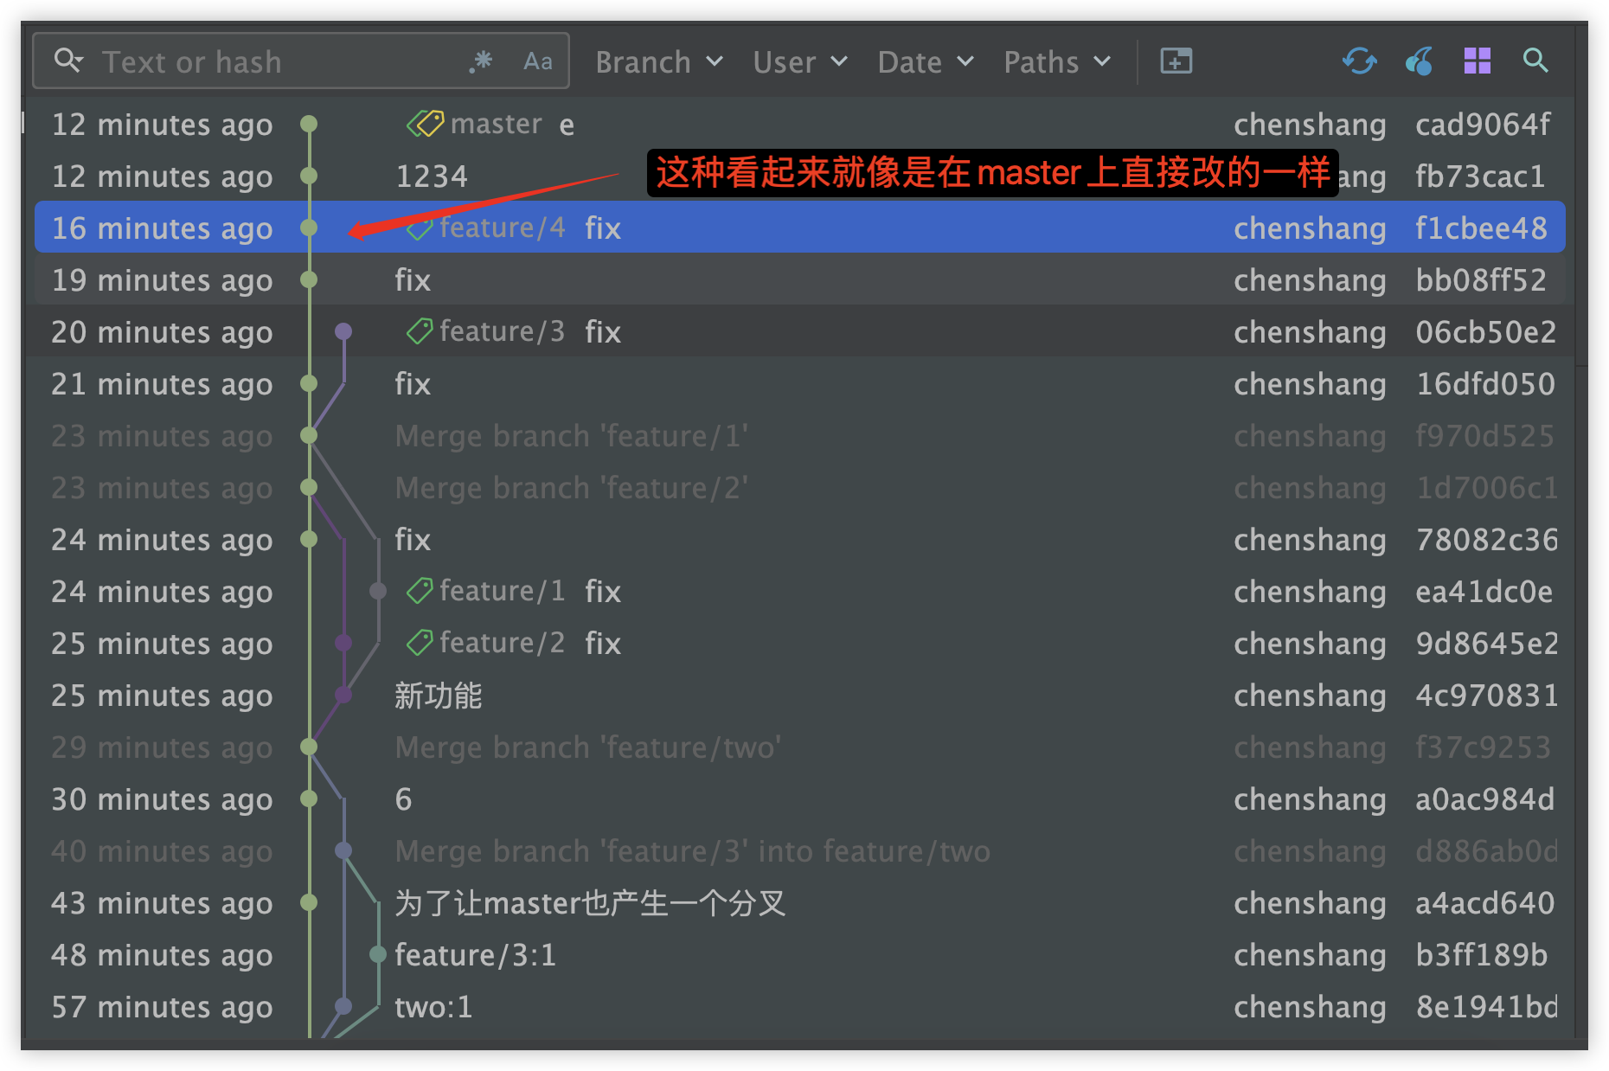Open the Branch filter dropdown
This screenshot has height=1071, width=1609.
tap(658, 62)
